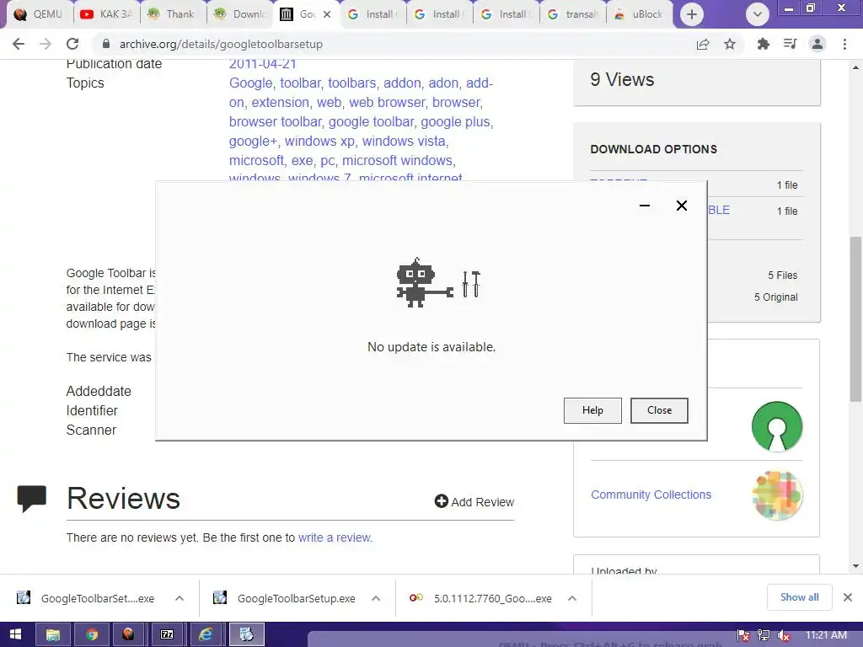Open the windows xp topic link
Screen dimensions: 863x647
click(319, 141)
